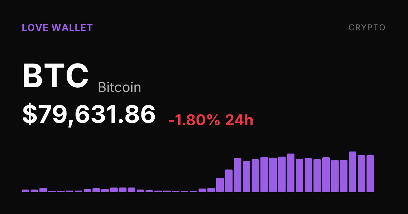Select the third bar from the left
Viewport: 408px width, 214px height.
tap(43, 190)
